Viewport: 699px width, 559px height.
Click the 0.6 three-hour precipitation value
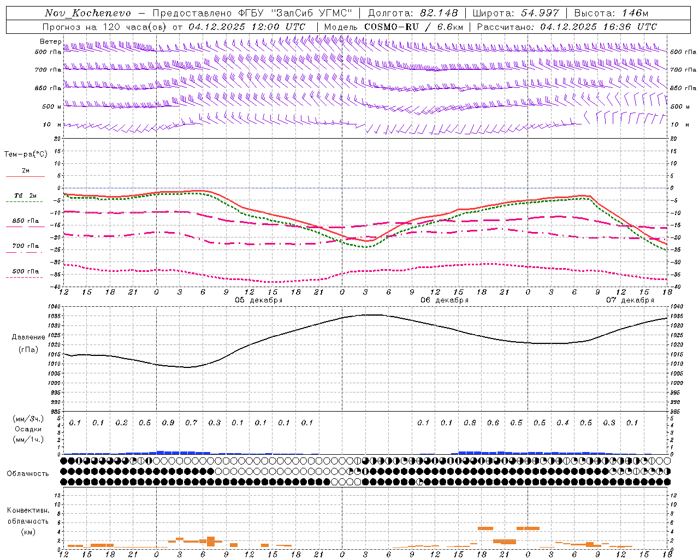[493, 423]
